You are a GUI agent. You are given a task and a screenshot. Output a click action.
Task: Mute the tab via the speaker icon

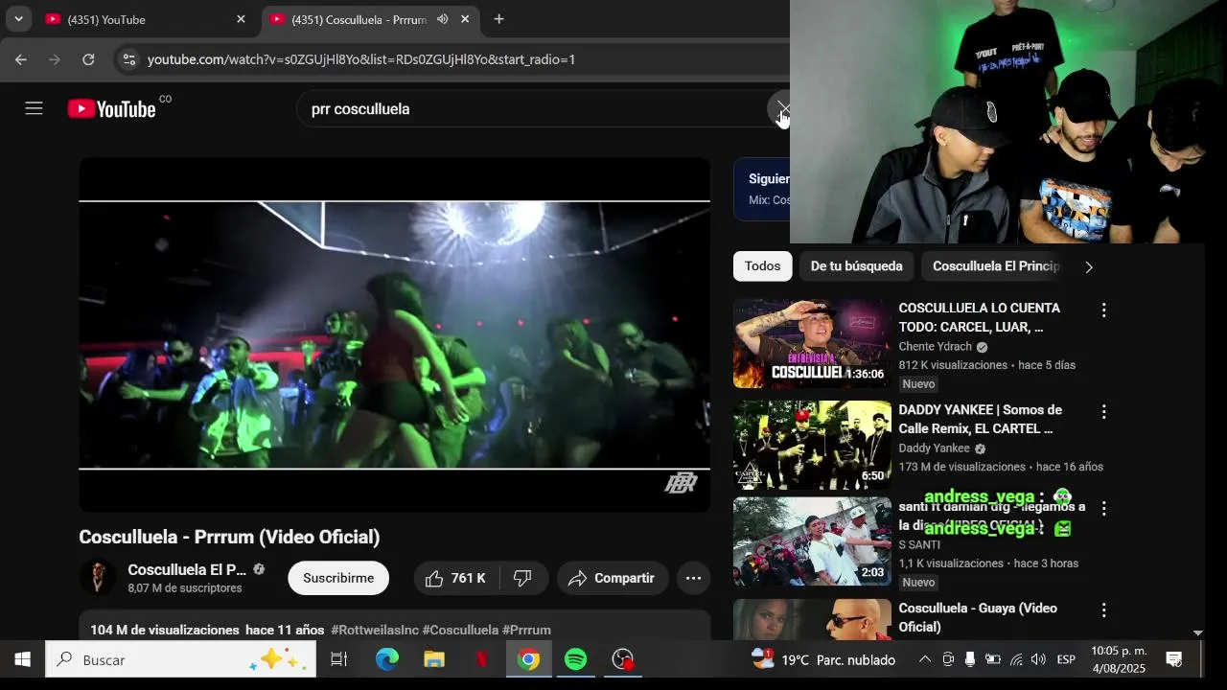[x=442, y=19]
